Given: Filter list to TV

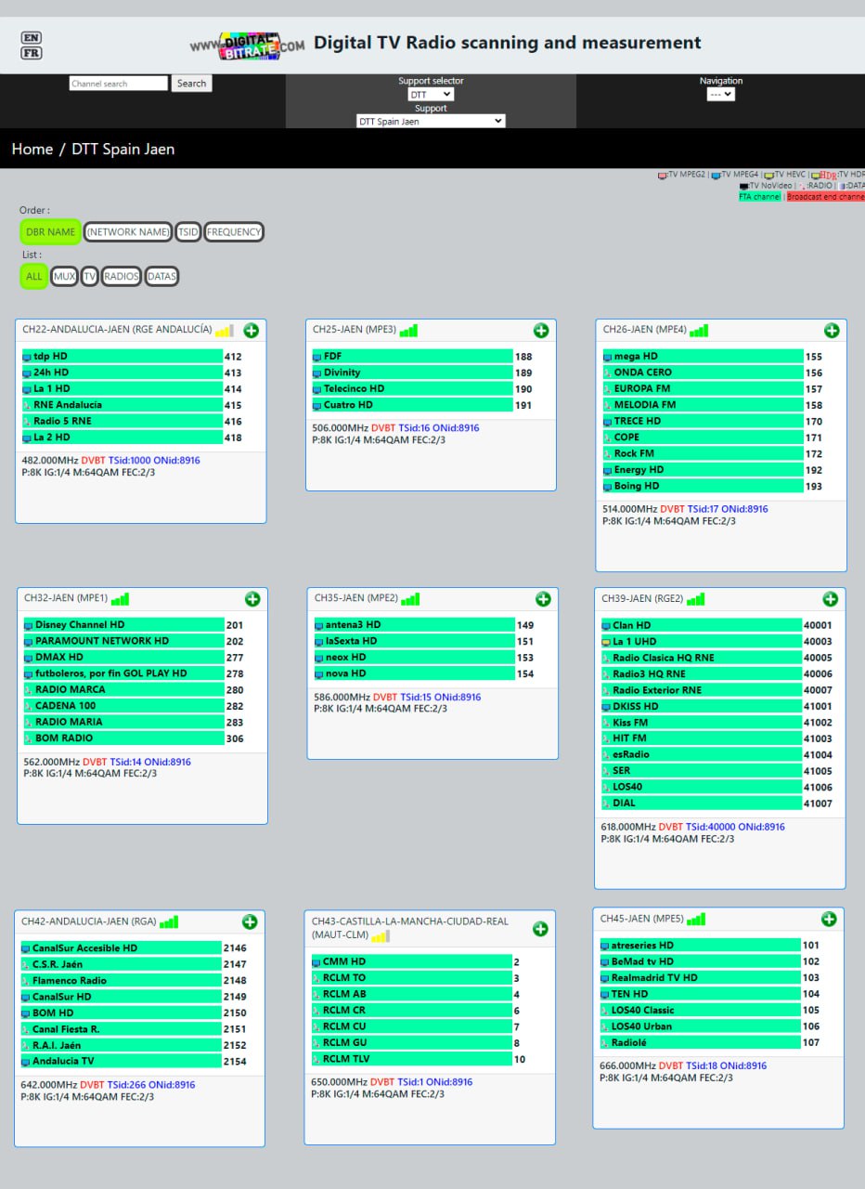Looking at the screenshot, I should click(89, 276).
